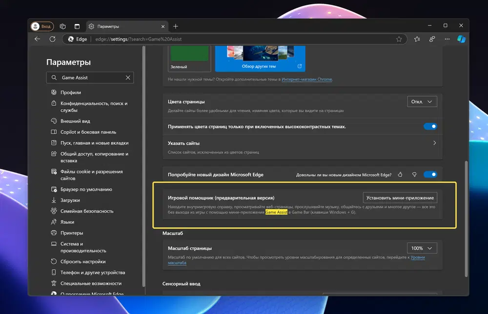Open Обзор других тем tile
Screen dimensions: 488x314
click(x=260, y=59)
